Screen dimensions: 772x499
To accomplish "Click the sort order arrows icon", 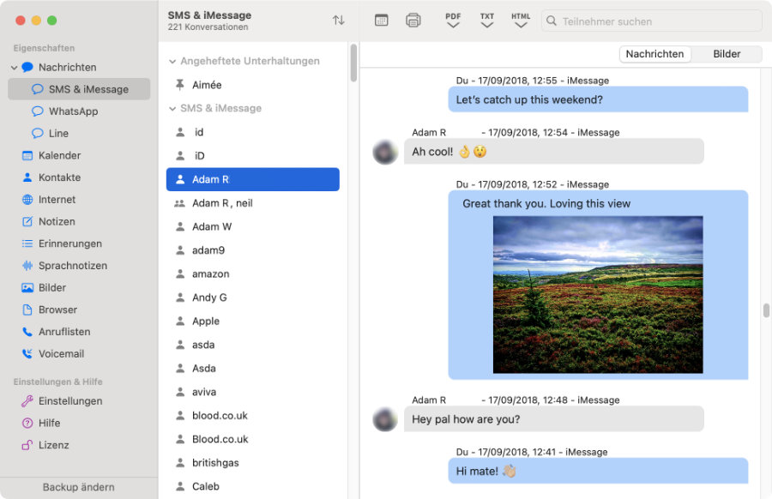I will click(x=338, y=21).
